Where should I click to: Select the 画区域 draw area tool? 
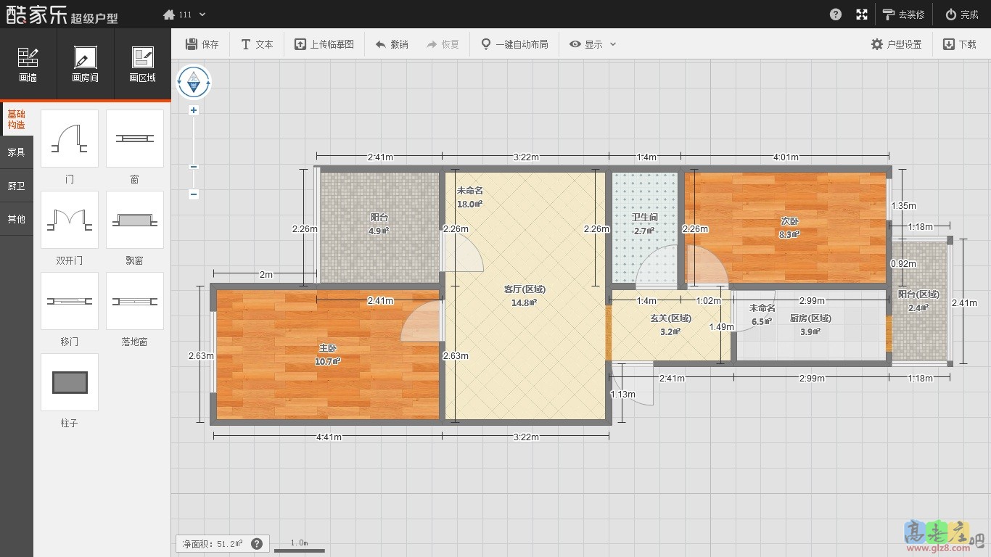(142, 65)
